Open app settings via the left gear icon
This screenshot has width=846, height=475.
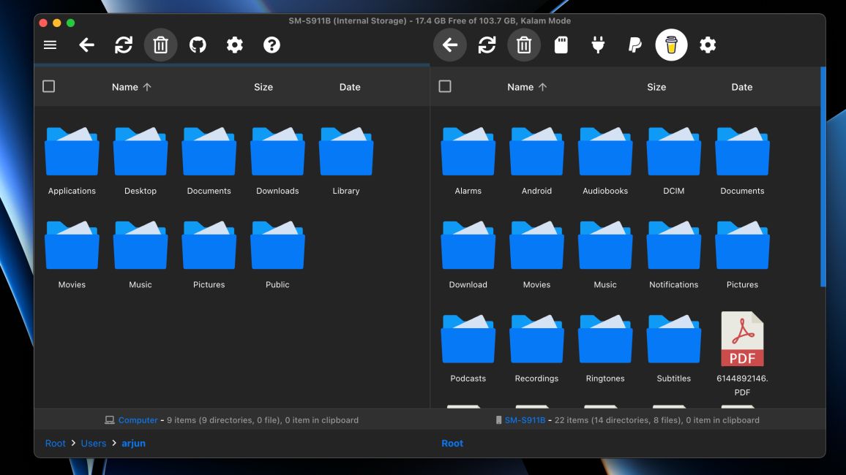[x=234, y=45]
